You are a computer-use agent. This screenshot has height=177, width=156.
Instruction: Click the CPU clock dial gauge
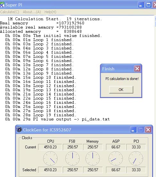coord(50,159)
